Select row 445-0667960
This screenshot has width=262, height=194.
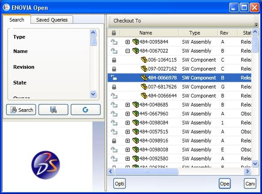pyautogui.click(x=179, y=114)
